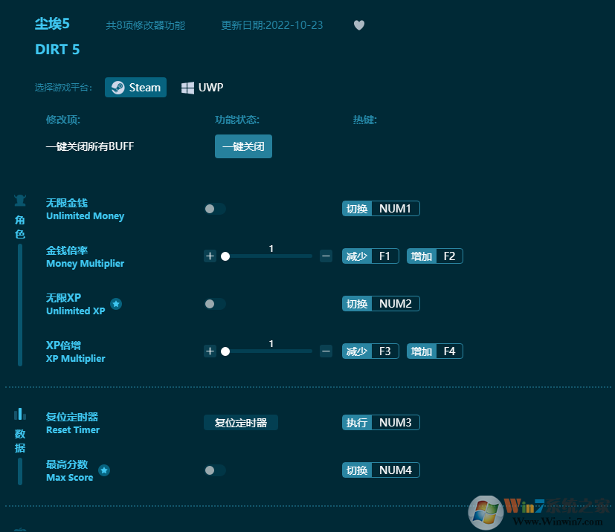The width and height of the screenshot is (615, 532).
Task: Click the minus stepper on XP Multiplier
Action: tap(326, 351)
